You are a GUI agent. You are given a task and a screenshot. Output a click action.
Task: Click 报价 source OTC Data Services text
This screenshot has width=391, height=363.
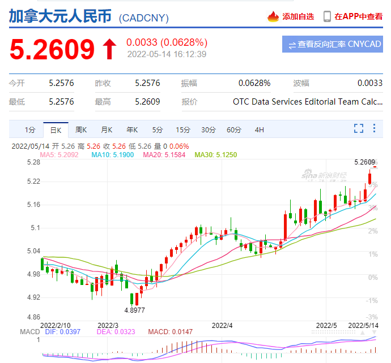click(308, 102)
